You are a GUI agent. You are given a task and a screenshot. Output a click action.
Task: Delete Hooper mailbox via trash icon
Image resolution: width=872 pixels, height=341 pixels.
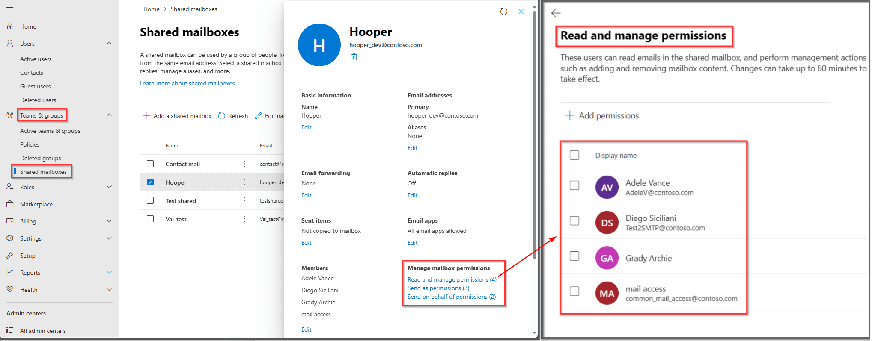coord(354,57)
